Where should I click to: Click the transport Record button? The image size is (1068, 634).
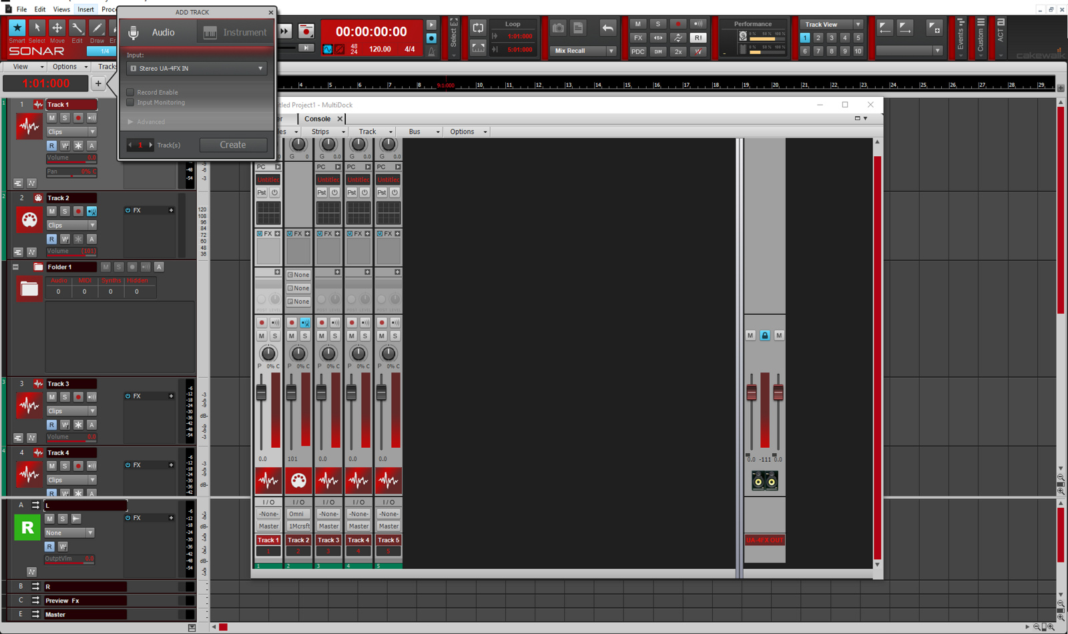pyautogui.click(x=306, y=31)
